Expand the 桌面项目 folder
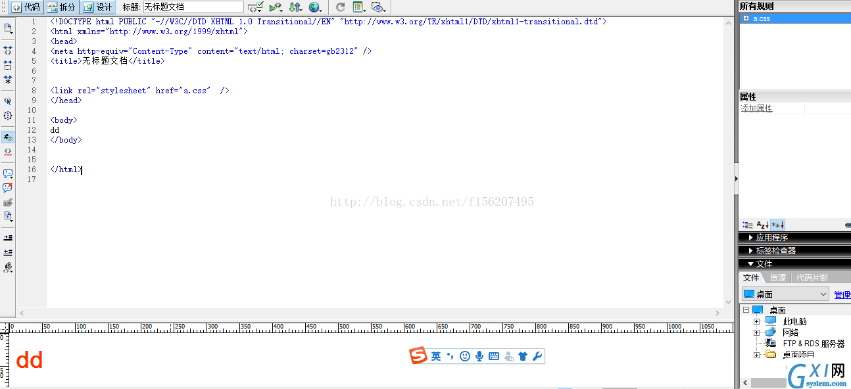Screen dimensions: 851x389 tap(757, 355)
